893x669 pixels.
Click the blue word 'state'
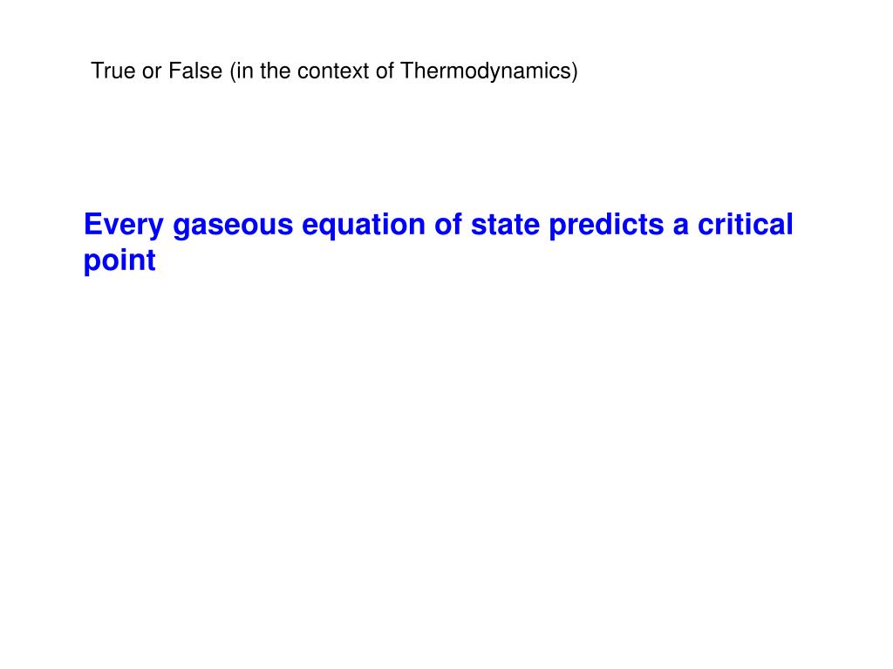[505, 224]
